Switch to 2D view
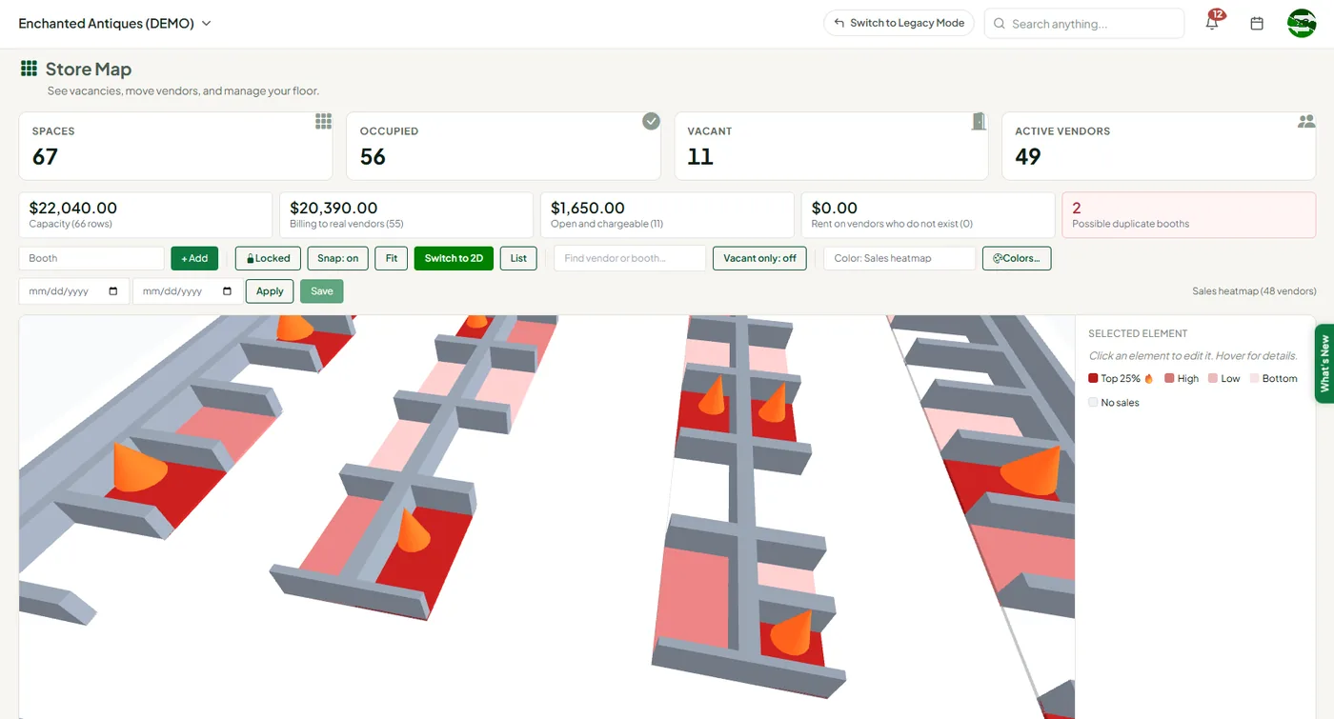 click(454, 258)
